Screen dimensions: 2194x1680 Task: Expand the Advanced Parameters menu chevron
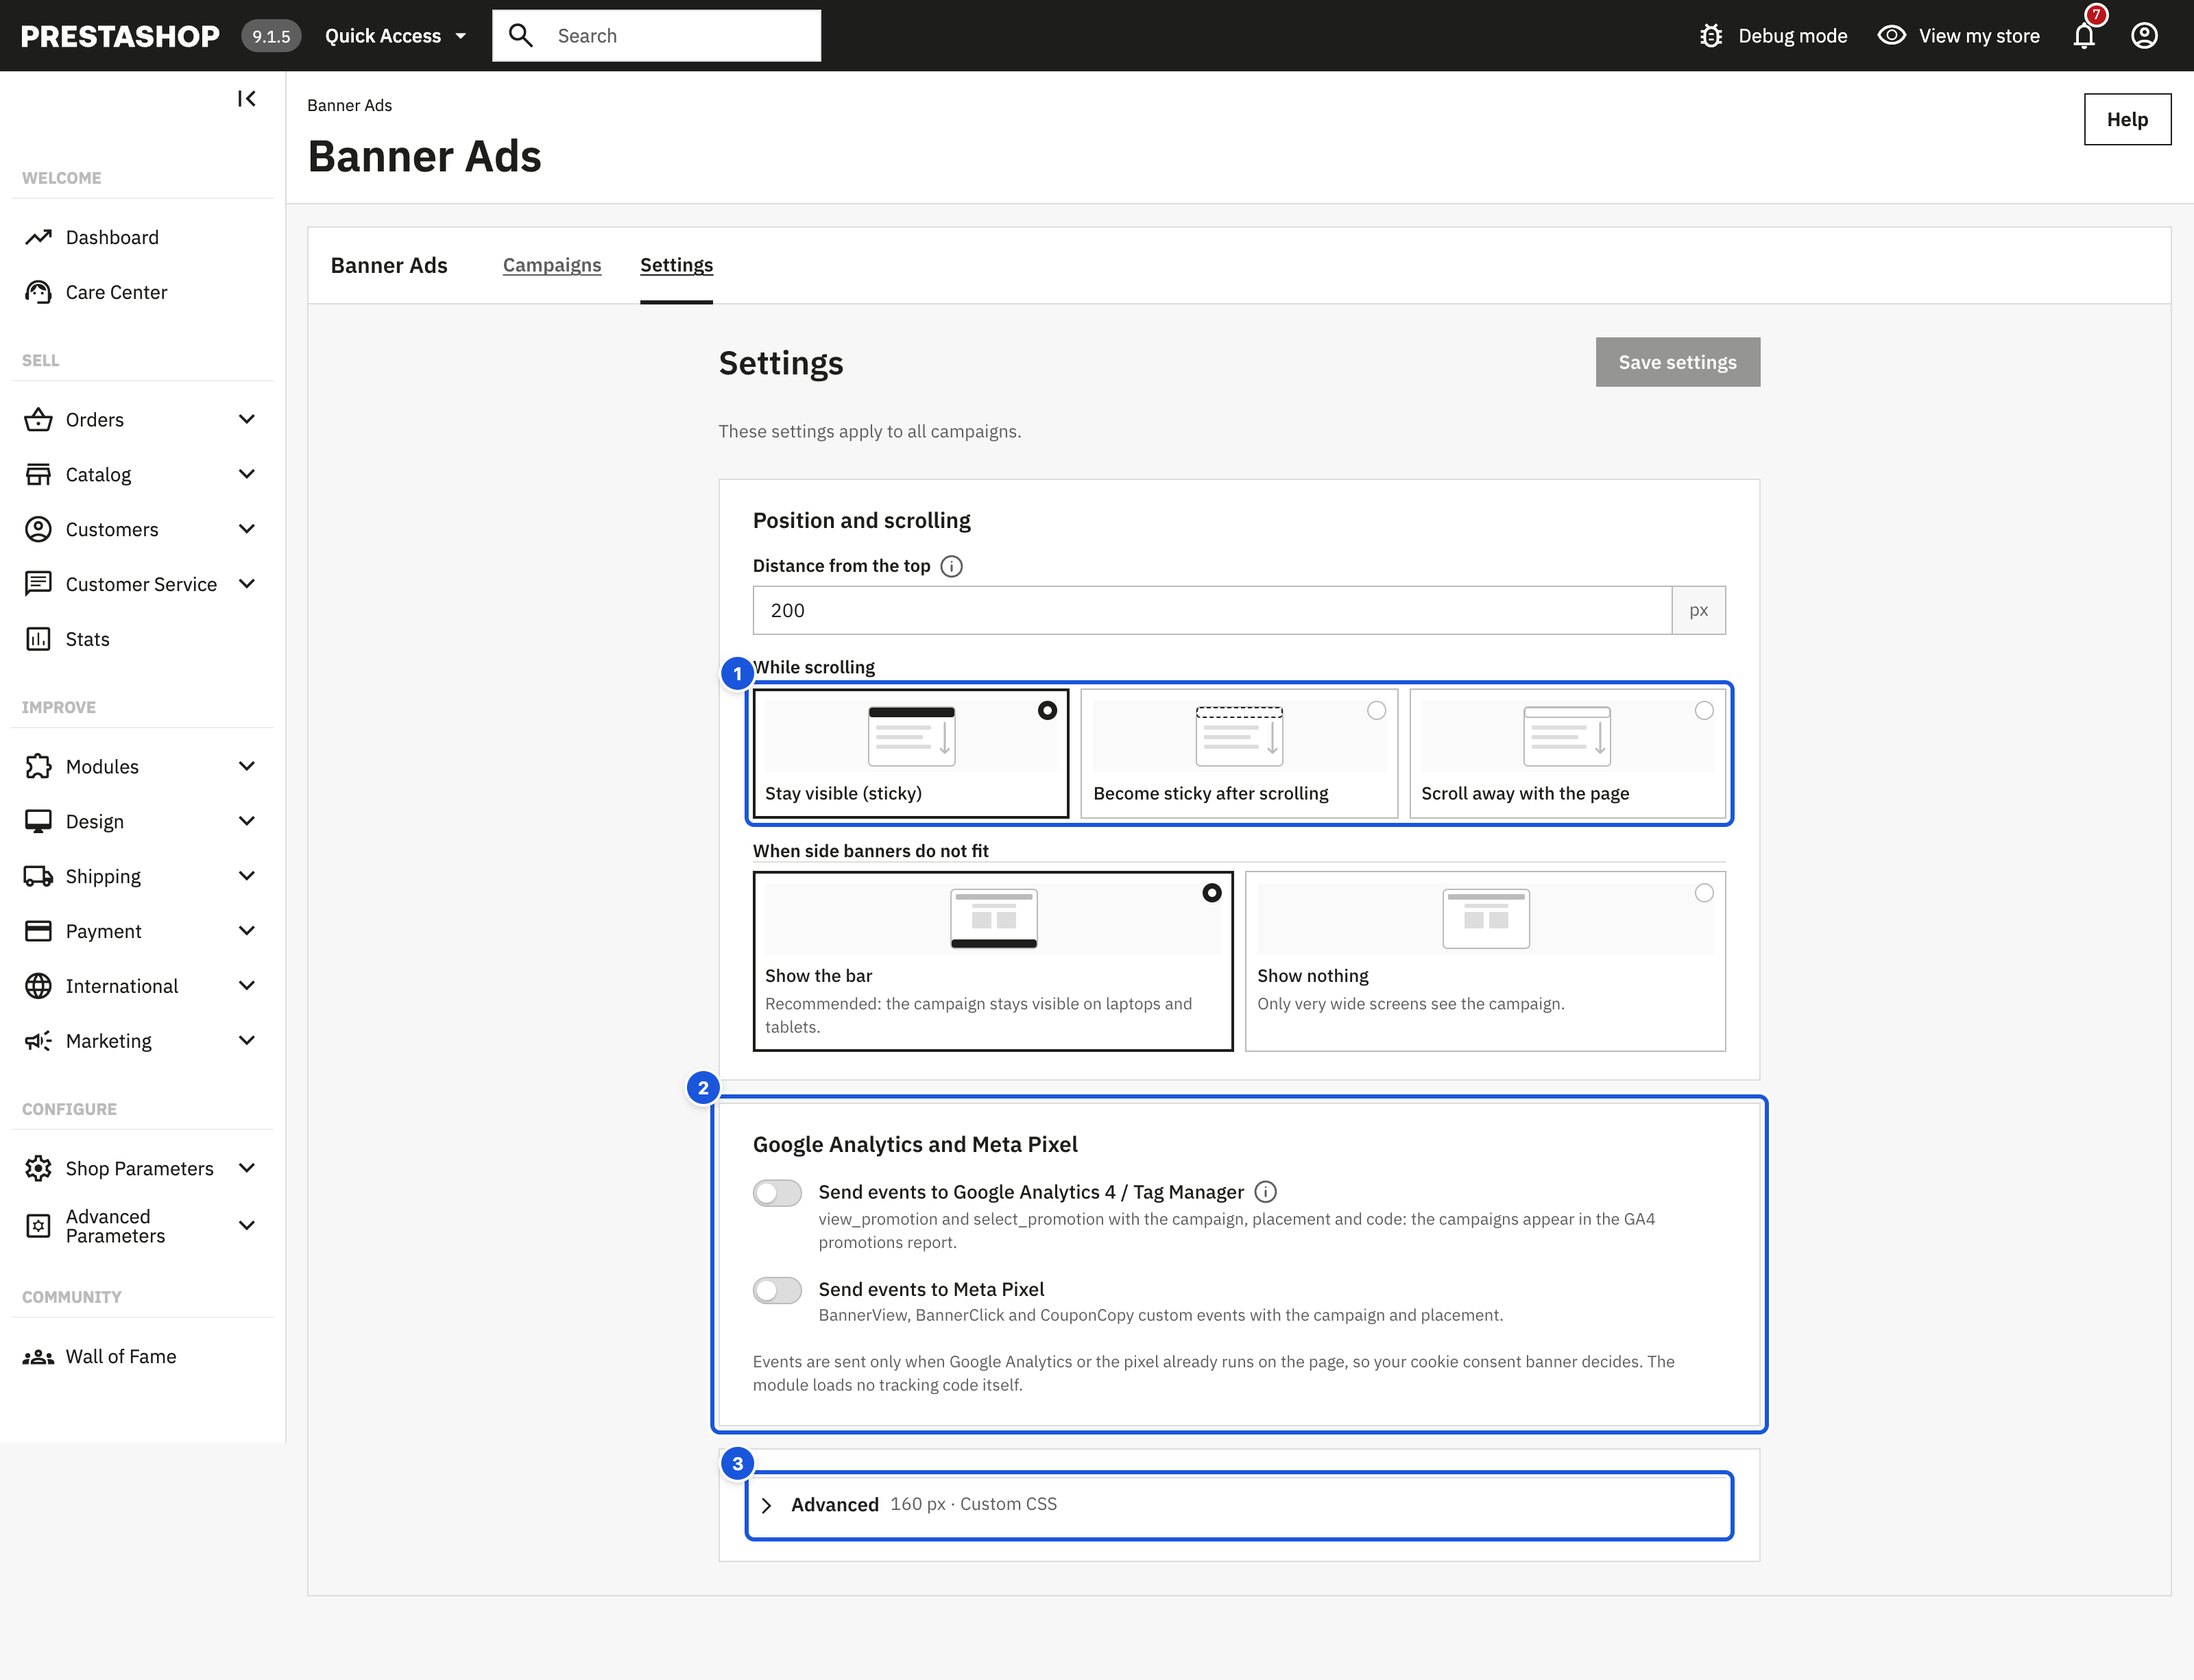click(247, 1226)
